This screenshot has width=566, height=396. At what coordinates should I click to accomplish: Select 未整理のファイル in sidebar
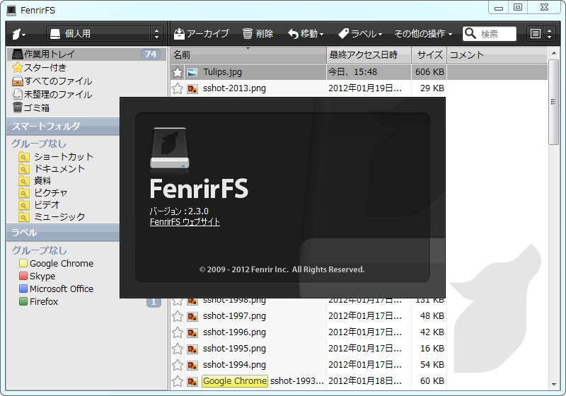52,95
